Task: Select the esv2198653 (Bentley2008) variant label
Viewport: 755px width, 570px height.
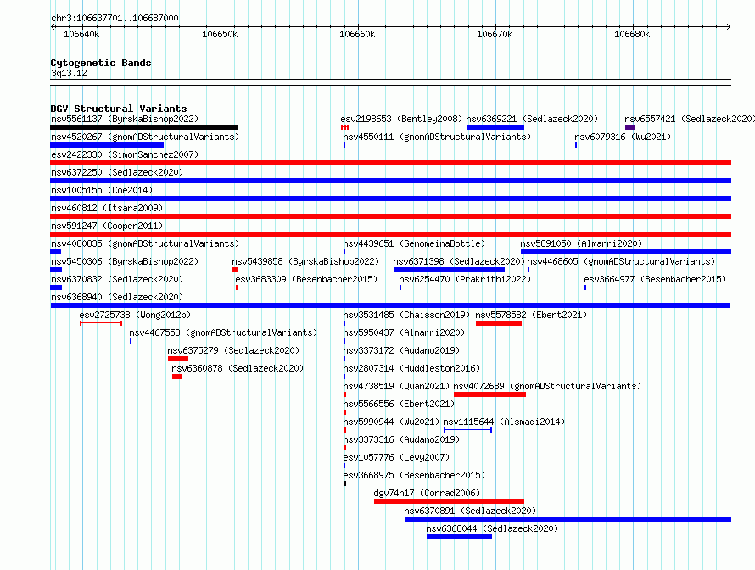Action: click(401, 119)
